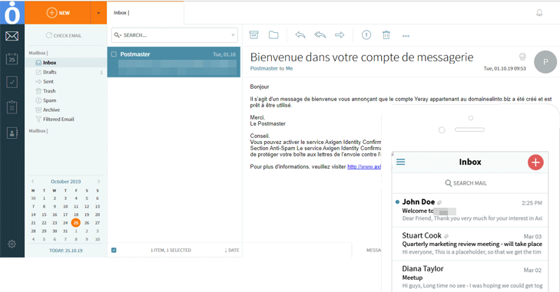Go to the next month in the mini calendar
Image resolution: width=560 pixels, height=292 pixels.
98,182
